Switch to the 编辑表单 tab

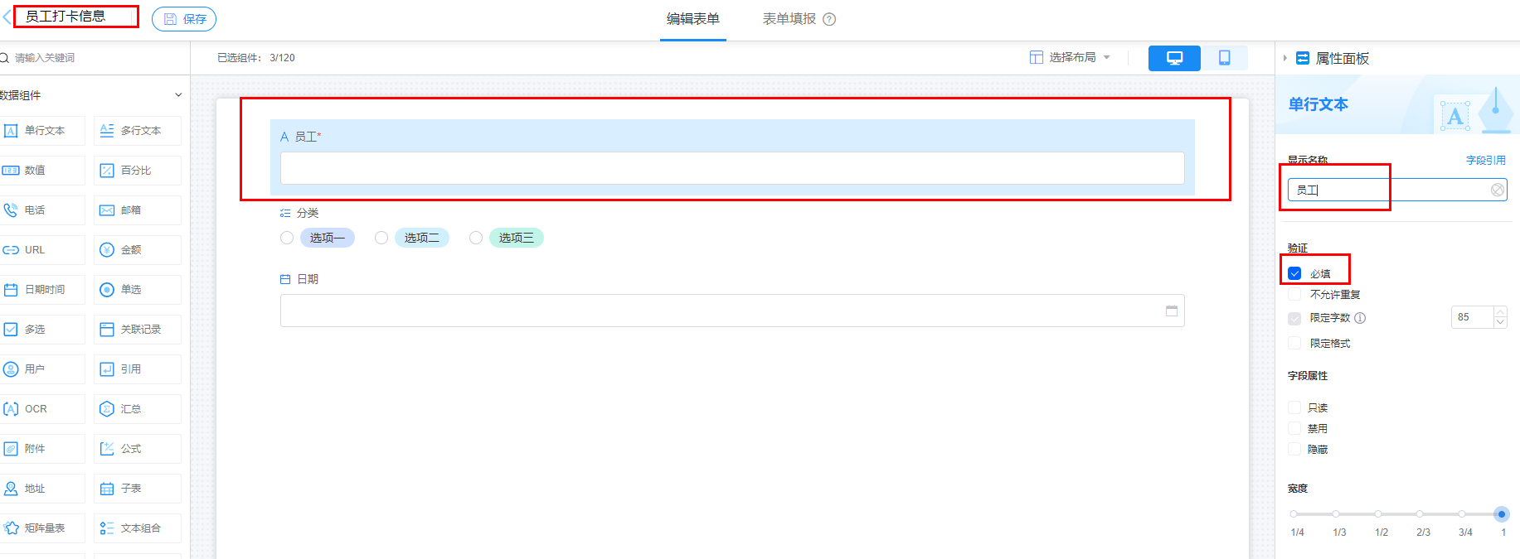693,19
